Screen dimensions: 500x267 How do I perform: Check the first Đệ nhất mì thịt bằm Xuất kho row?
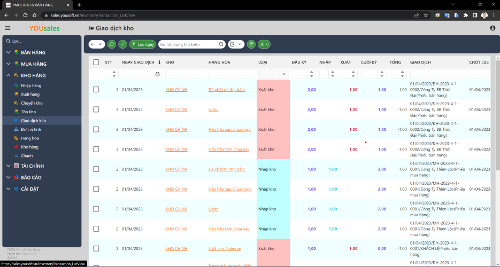click(96, 90)
